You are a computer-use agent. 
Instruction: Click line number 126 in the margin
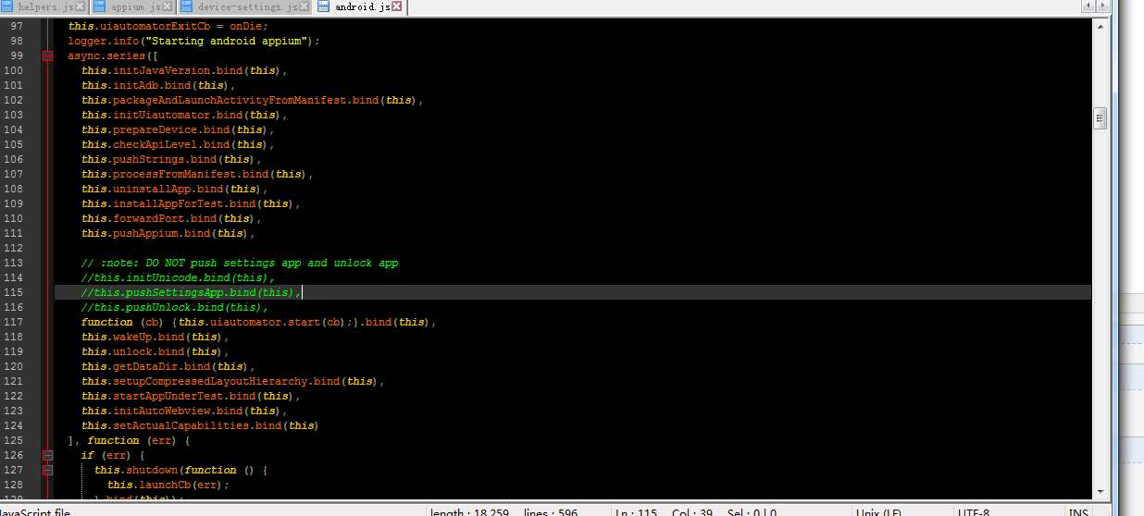click(x=14, y=455)
